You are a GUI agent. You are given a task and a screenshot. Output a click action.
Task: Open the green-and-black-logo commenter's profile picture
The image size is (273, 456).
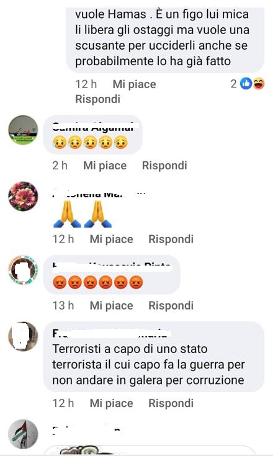(x=23, y=130)
